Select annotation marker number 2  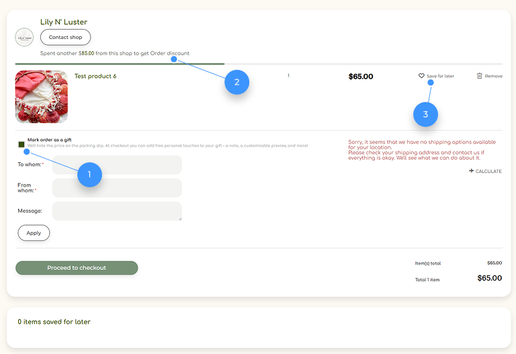click(236, 82)
